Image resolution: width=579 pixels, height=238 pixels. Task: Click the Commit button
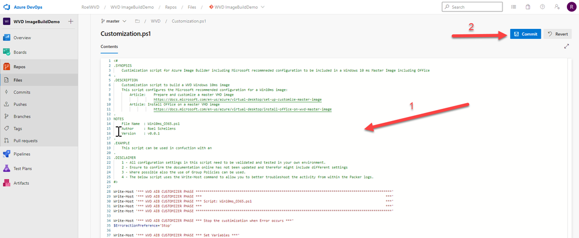tap(526, 34)
